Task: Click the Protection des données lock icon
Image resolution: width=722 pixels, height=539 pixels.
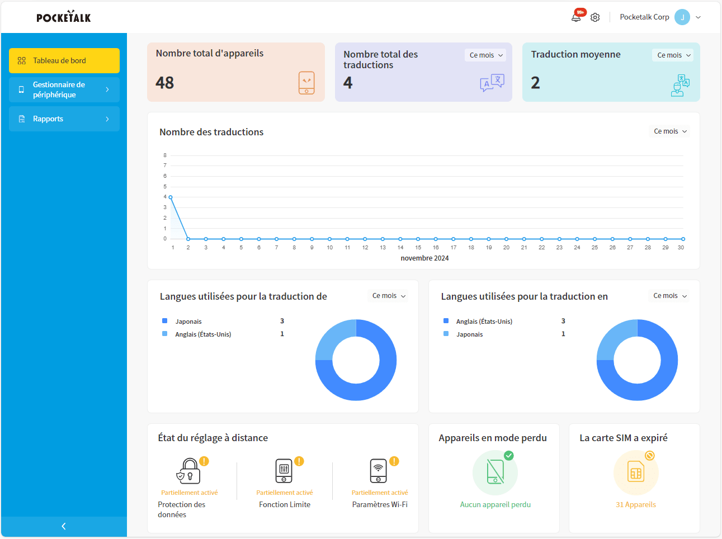Action: (188, 471)
